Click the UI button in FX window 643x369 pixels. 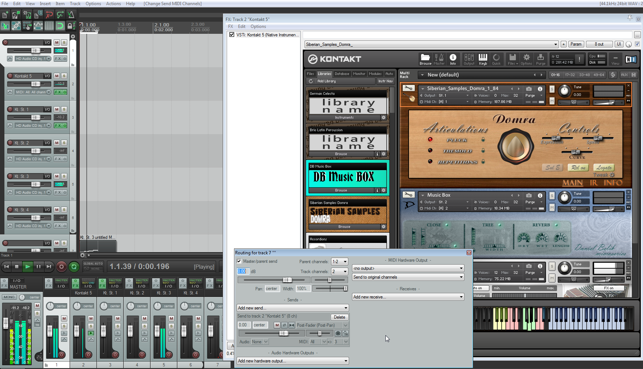coord(619,44)
